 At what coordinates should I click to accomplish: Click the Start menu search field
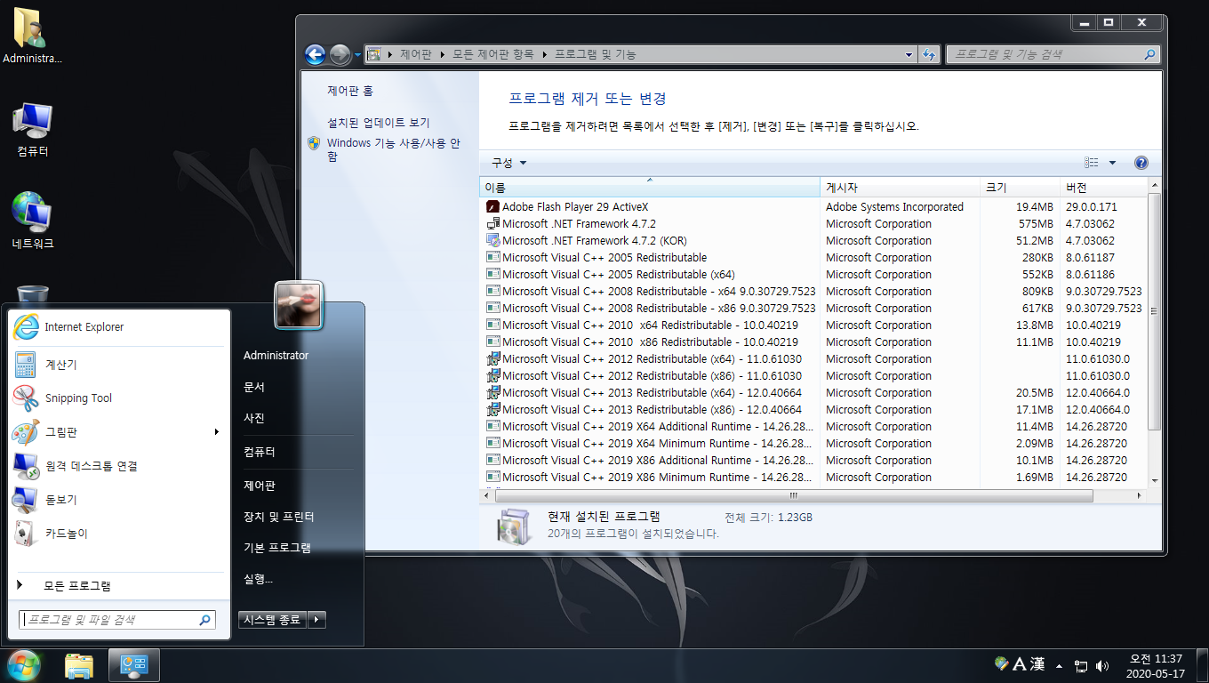pyautogui.click(x=116, y=620)
